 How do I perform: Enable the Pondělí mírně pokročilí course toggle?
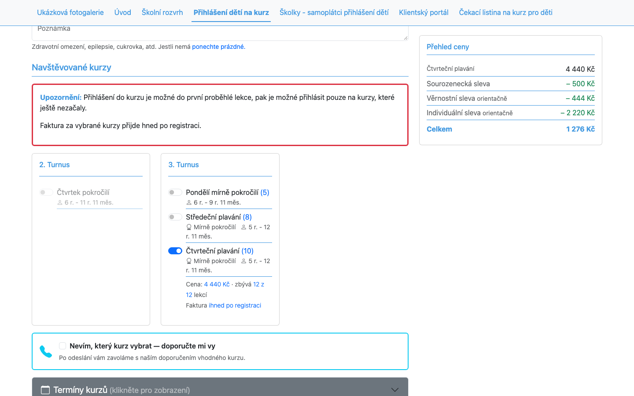pyautogui.click(x=175, y=192)
